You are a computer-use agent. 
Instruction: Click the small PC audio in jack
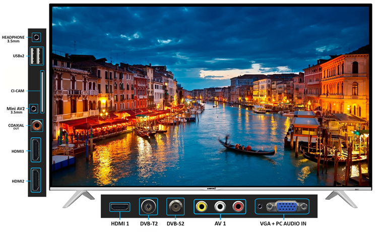click(260, 206)
